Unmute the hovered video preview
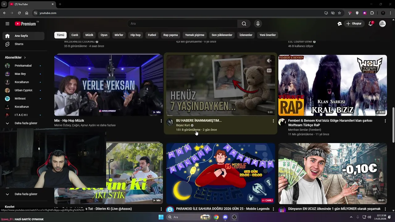 269,61
